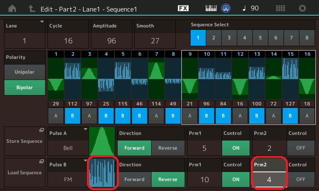Open the grid pattern icon

(280, 8)
